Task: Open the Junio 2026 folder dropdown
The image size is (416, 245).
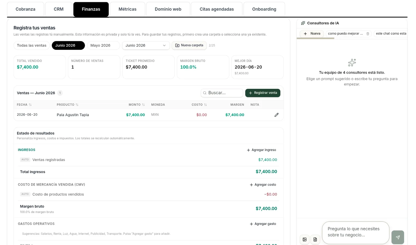Action: pos(146,45)
